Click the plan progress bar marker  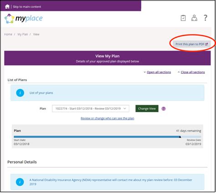(x=180, y=137)
